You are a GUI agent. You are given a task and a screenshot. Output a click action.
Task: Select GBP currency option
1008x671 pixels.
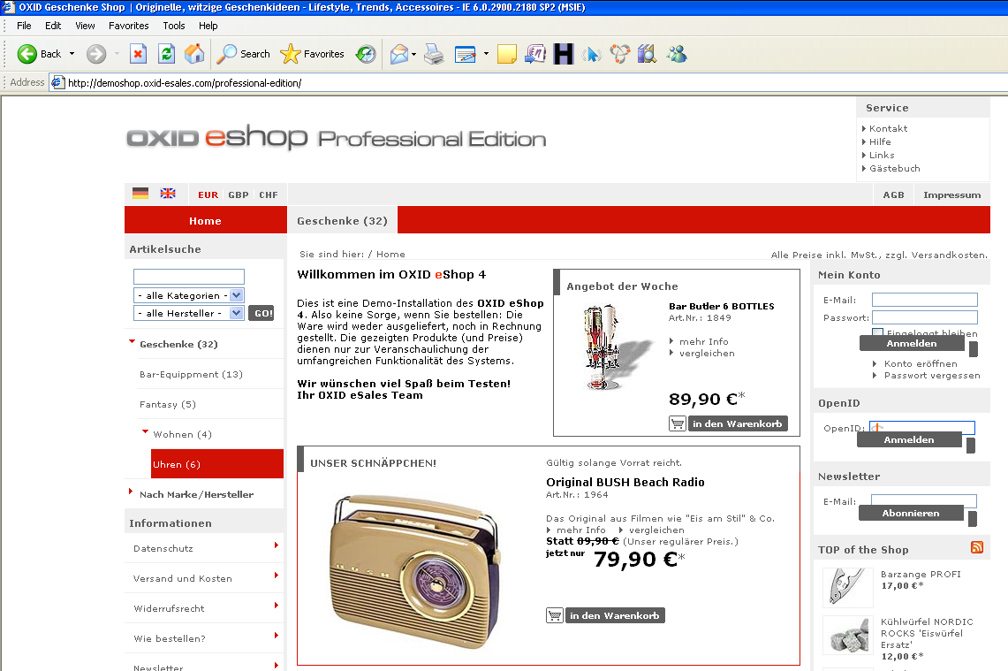(x=239, y=195)
